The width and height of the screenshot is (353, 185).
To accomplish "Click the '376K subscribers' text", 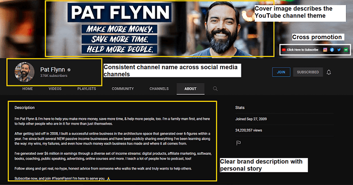I will (x=54, y=76).
